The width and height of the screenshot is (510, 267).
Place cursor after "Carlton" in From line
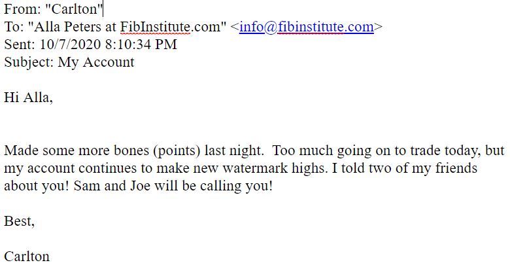coord(103,9)
